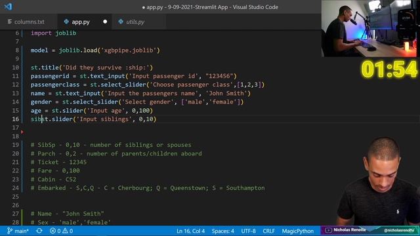Click the '# SibSp' comment on line 19
The width and height of the screenshot is (420, 236).
(x=111, y=145)
